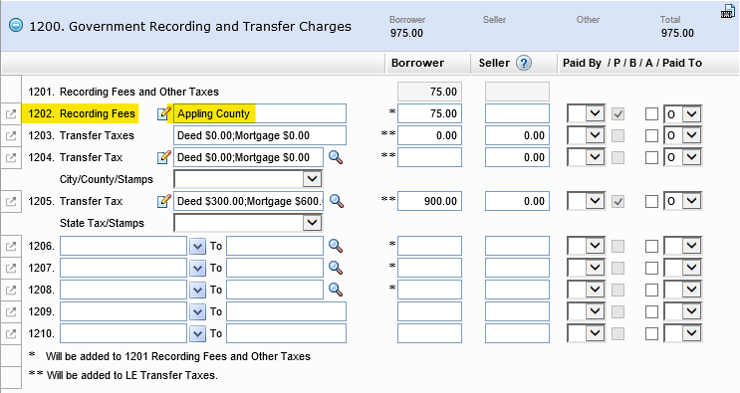Click the Appling County text field

pos(260,113)
